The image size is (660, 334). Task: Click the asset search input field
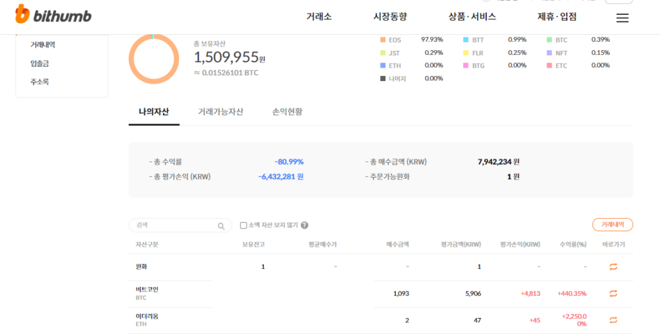coord(180,225)
